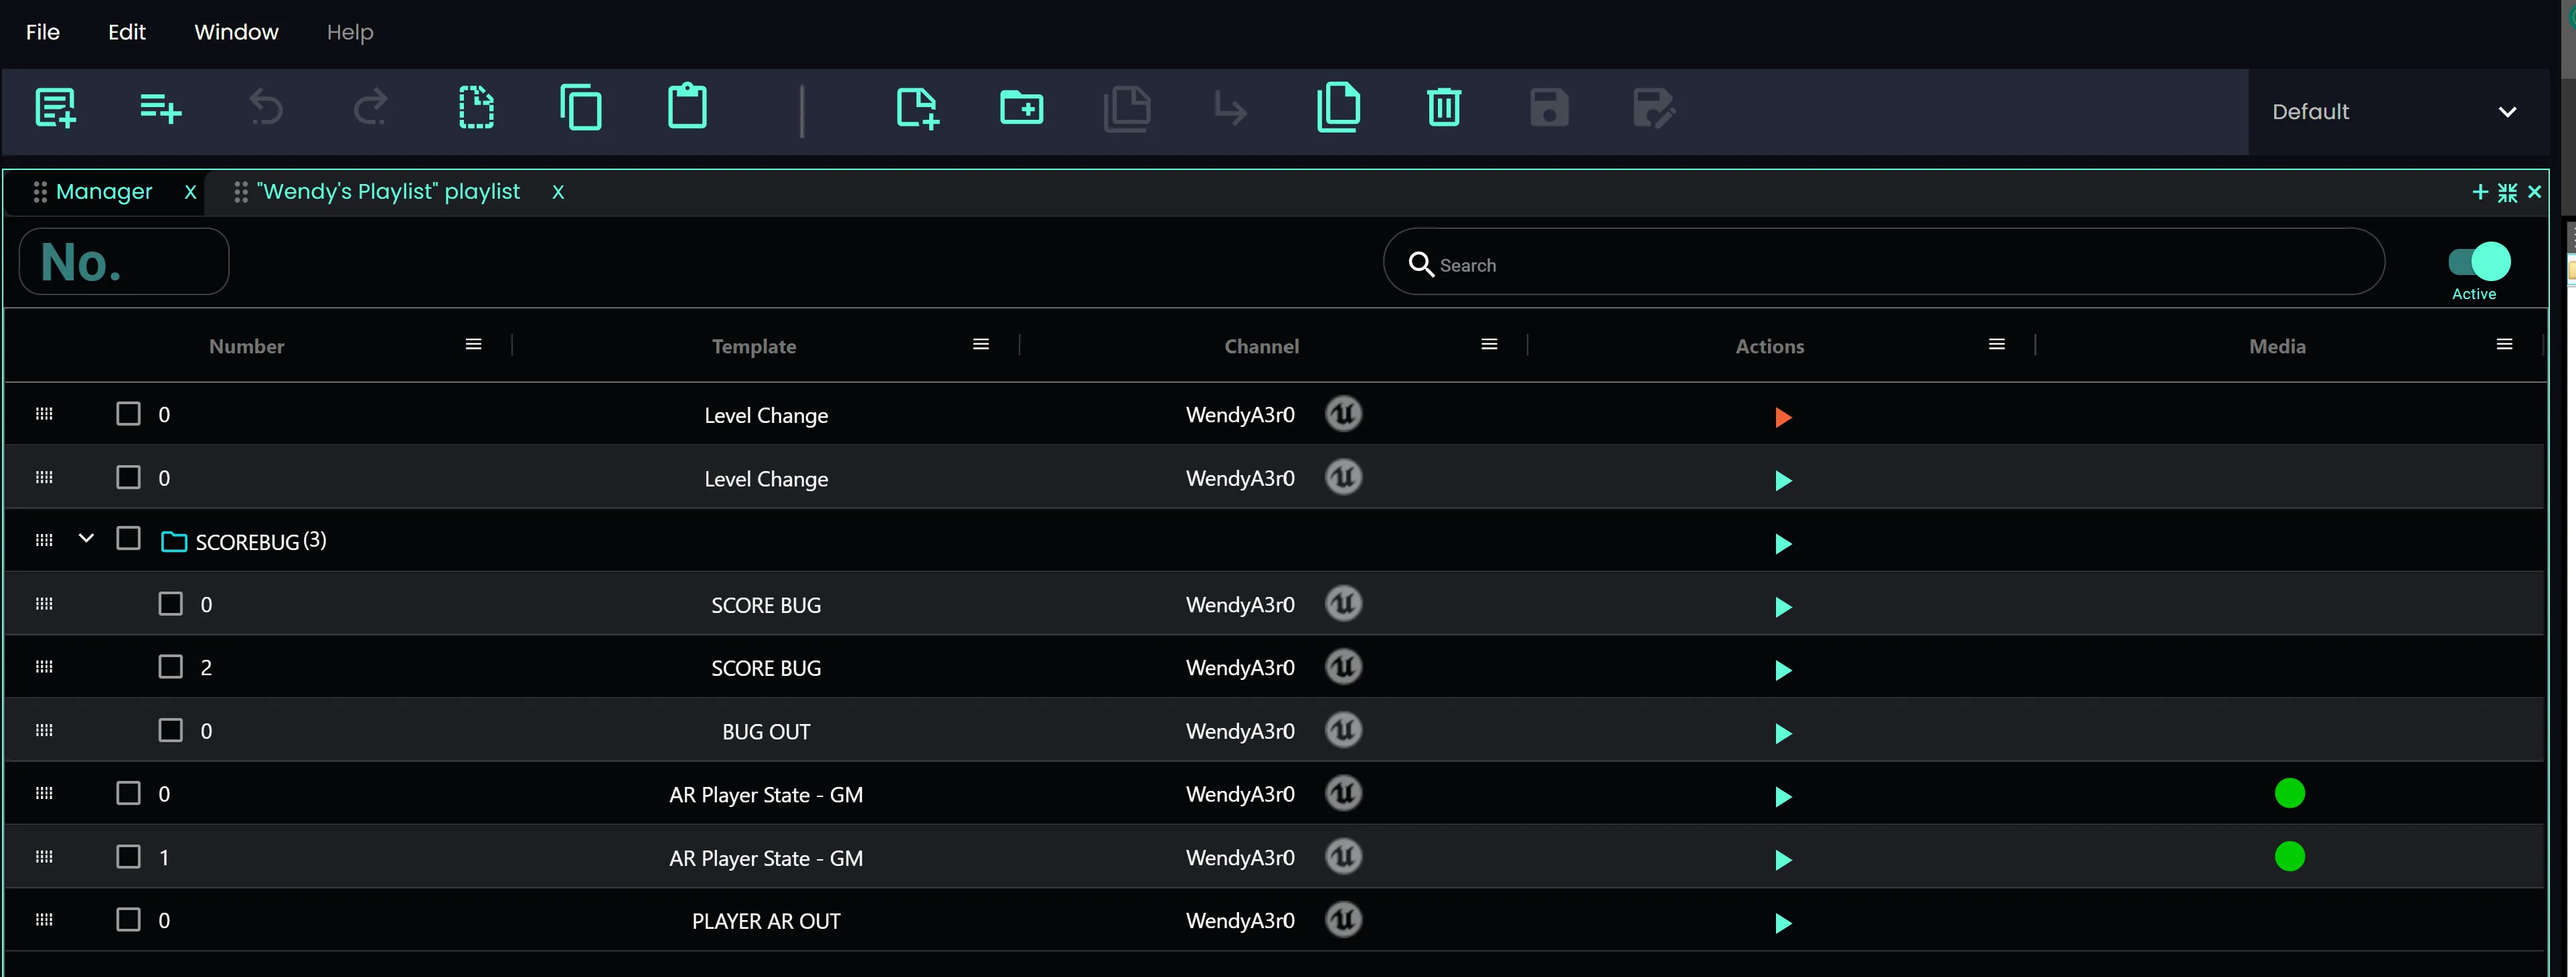Open the Window menu
The image size is (2576, 977).
236,32
